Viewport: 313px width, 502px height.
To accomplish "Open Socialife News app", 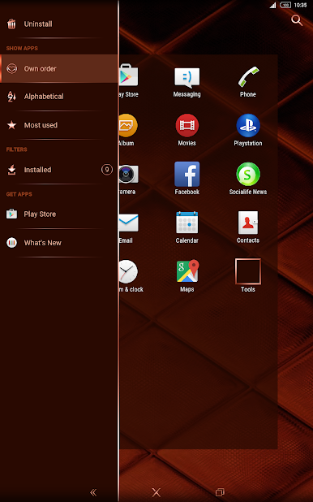I will [248, 179].
